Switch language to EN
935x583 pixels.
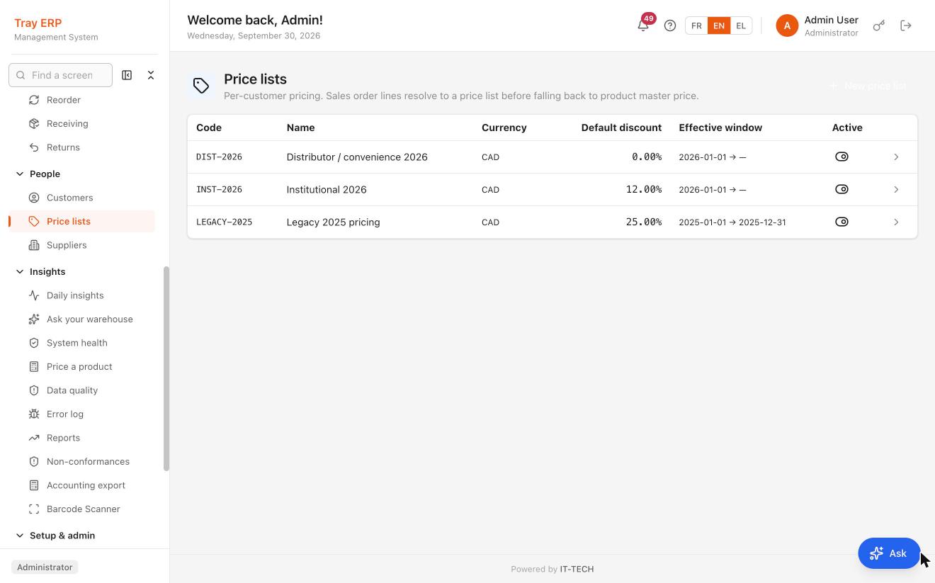[719, 26]
